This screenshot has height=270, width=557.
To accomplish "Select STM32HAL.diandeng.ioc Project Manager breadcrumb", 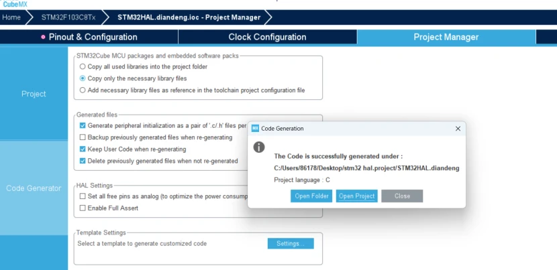I will 189,17.
